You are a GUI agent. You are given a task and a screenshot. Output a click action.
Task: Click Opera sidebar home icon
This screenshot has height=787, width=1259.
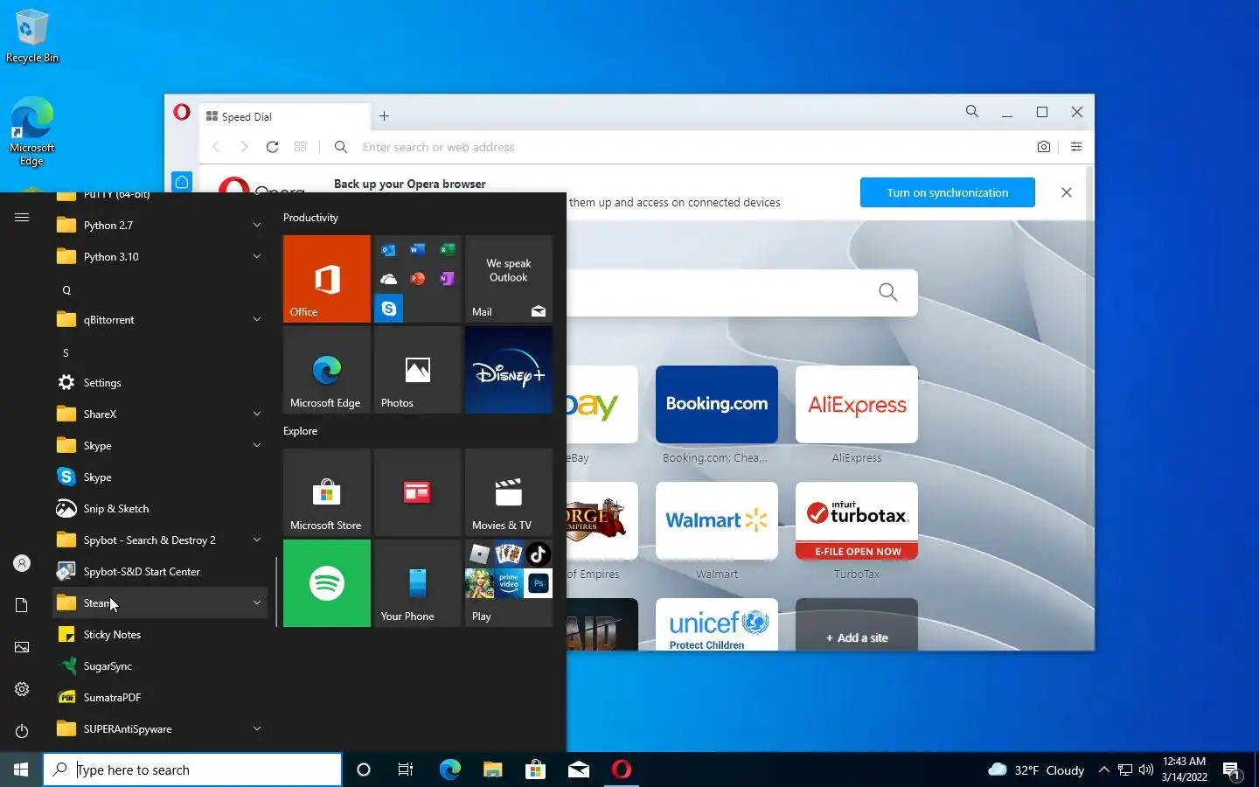tap(182, 182)
